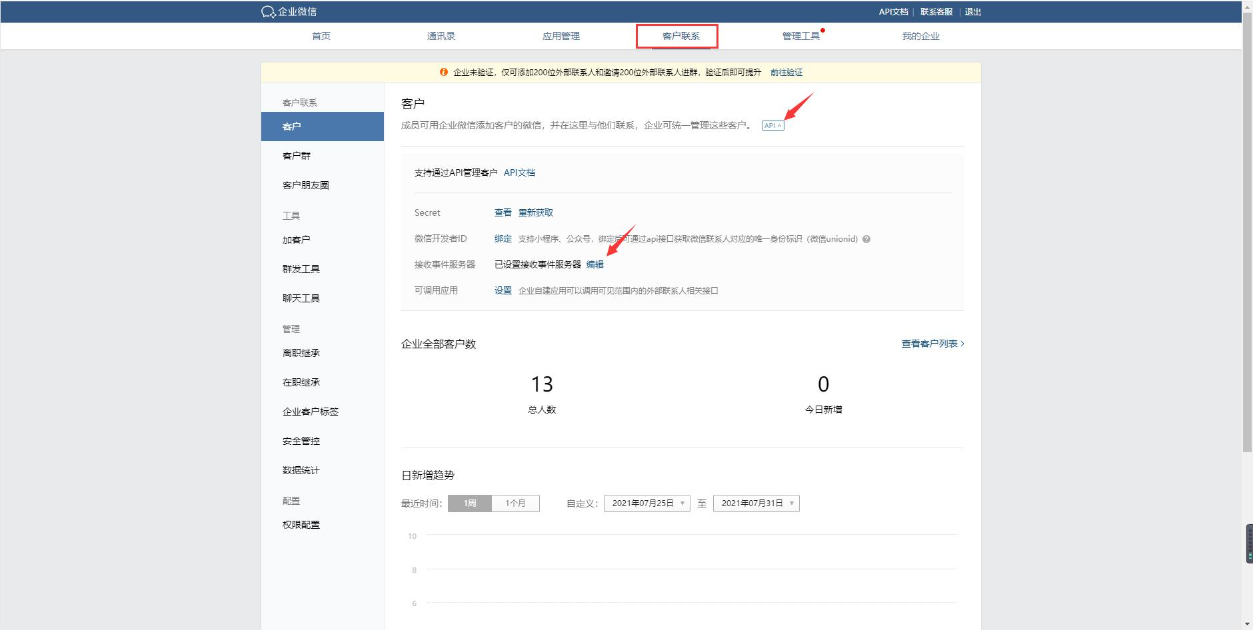Click the help icon after 微信unionid
This screenshot has width=1253, height=630.
866,239
